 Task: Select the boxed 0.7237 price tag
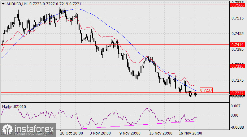206,90
